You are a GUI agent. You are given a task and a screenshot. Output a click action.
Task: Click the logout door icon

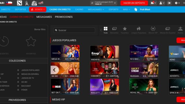click(x=169, y=3)
